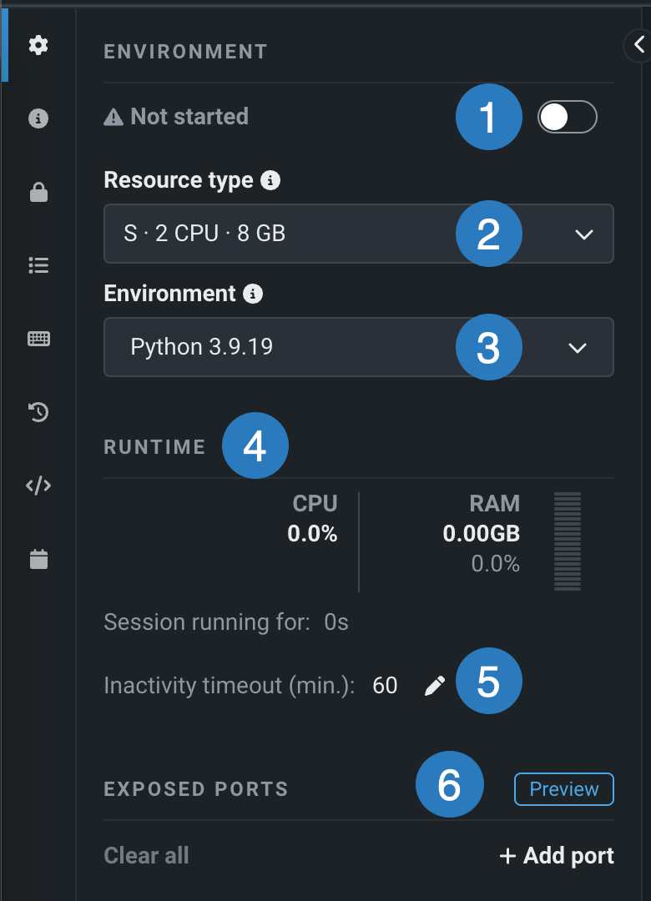
Task: Toggle the environment session switch on
Action: (x=568, y=118)
